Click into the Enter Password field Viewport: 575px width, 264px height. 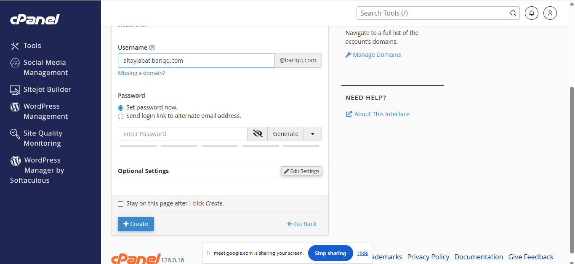(x=182, y=134)
